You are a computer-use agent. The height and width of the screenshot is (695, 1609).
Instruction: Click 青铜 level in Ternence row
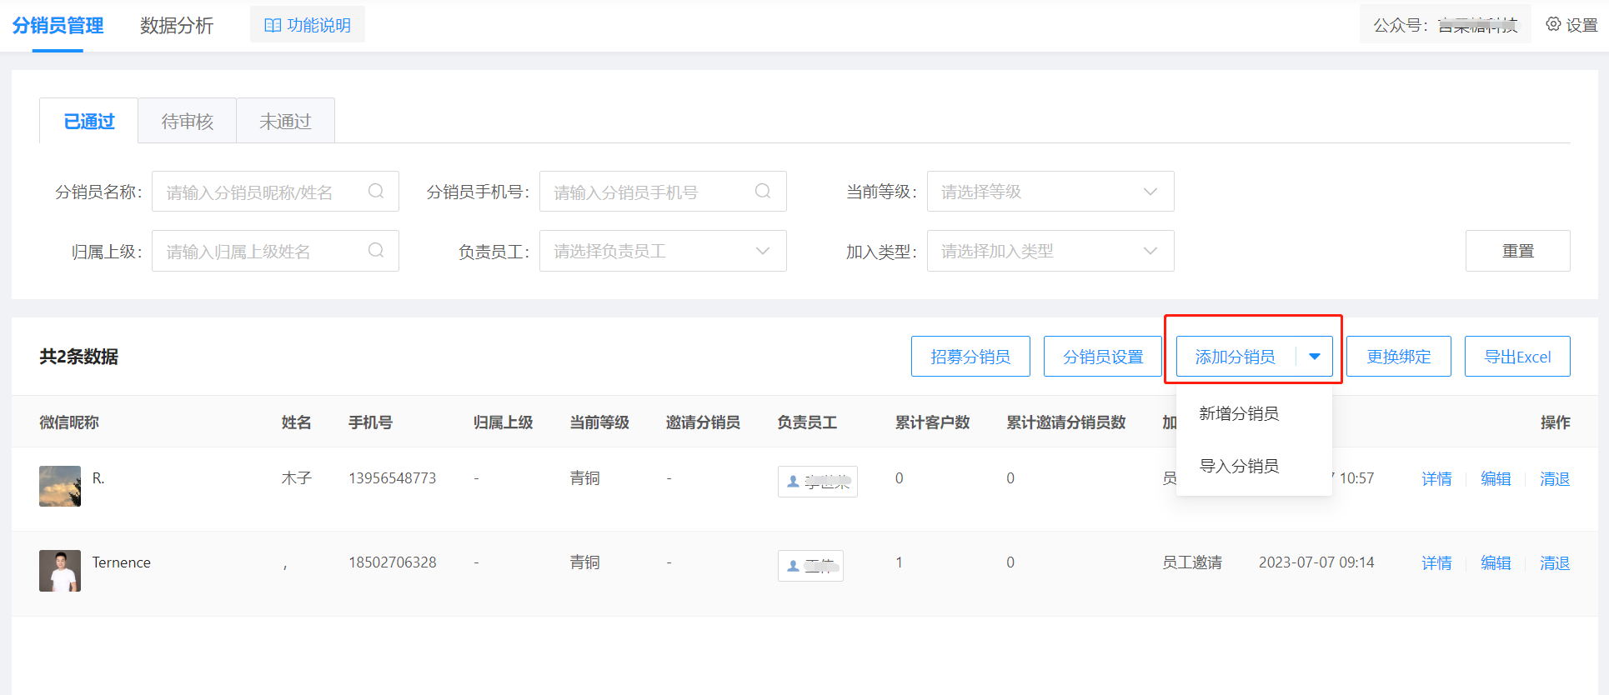pyautogui.click(x=584, y=562)
